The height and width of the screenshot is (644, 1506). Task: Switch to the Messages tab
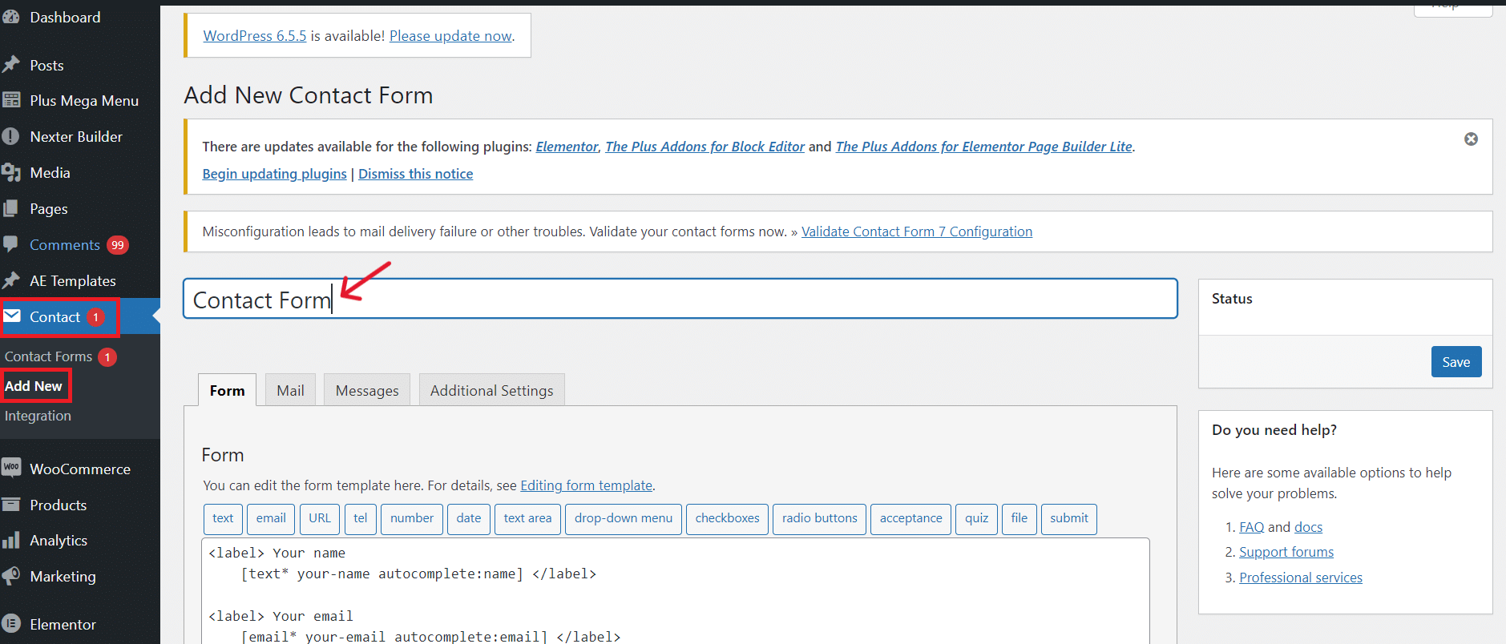367,390
